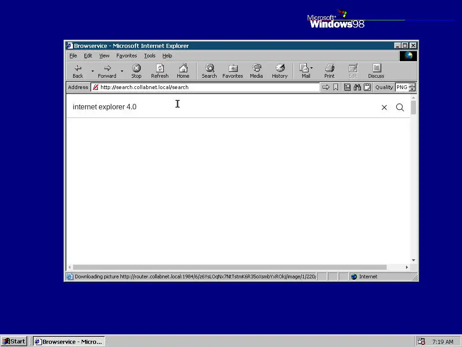
Task: Expand the Back history dropdown arrow
Action: click(92, 71)
